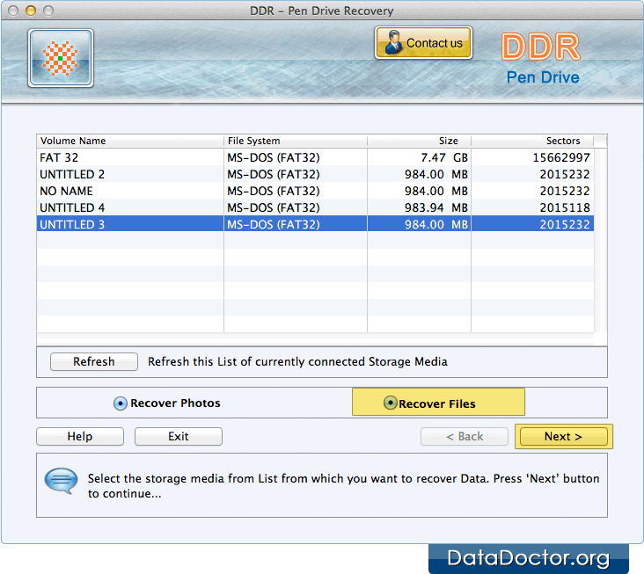644x574 pixels.
Task: Select the UNTITLED 3 volume row
Action: coord(315,224)
